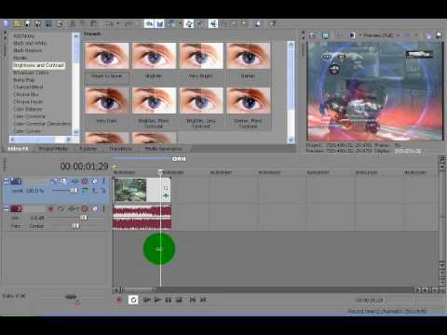Save preview snapshot to file

(x=439, y=35)
